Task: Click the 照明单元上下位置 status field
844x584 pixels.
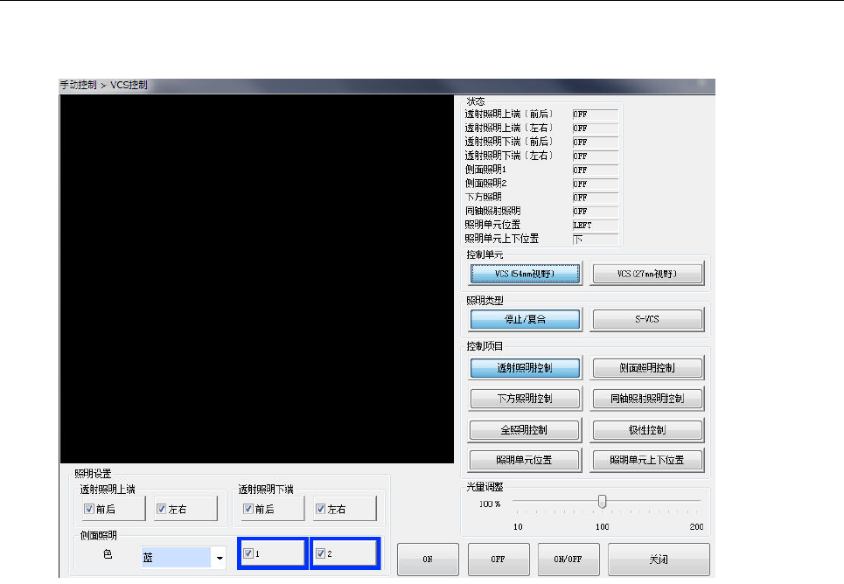Action: click(595, 240)
